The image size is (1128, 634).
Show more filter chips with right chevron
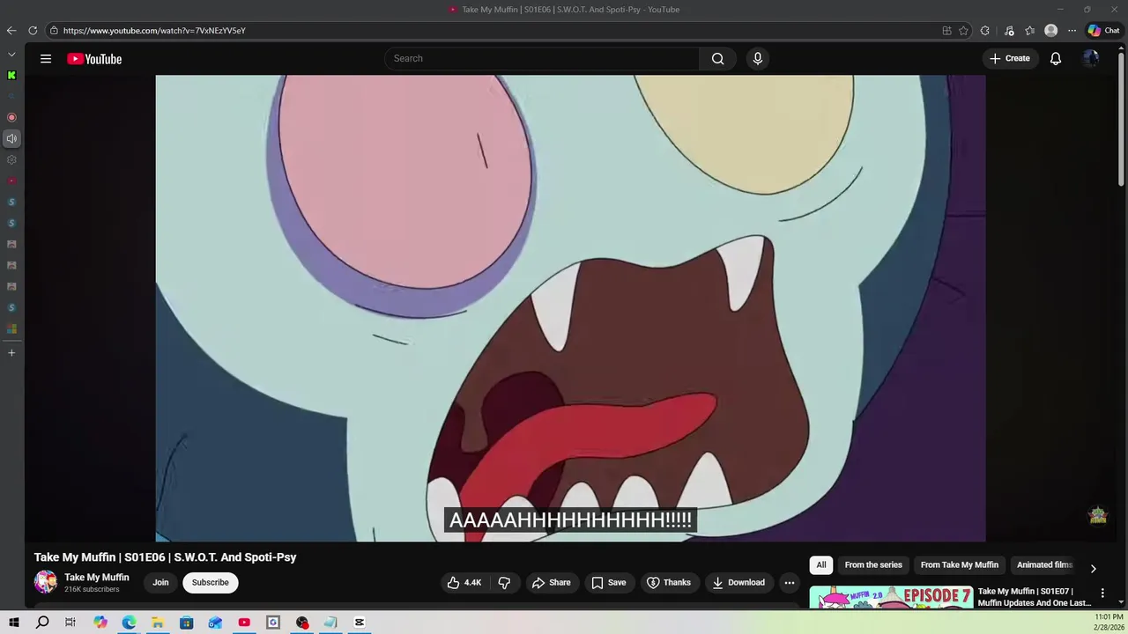1093,569
